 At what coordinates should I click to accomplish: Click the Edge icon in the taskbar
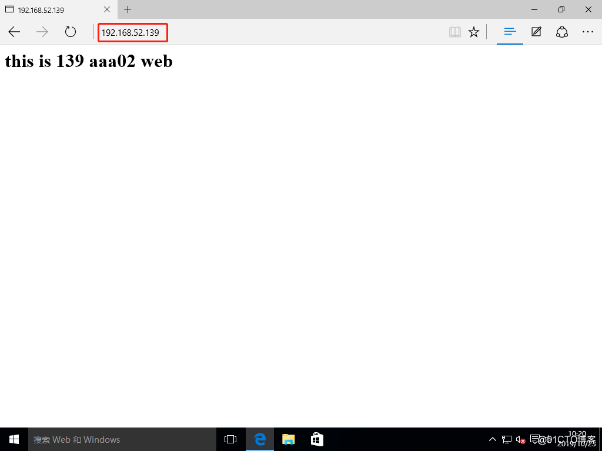[x=260, y=439]
